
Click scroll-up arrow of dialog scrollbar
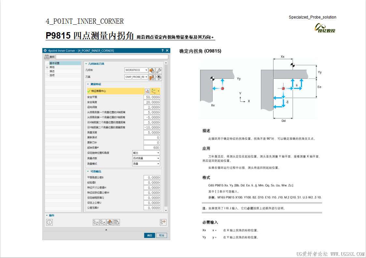166,63
